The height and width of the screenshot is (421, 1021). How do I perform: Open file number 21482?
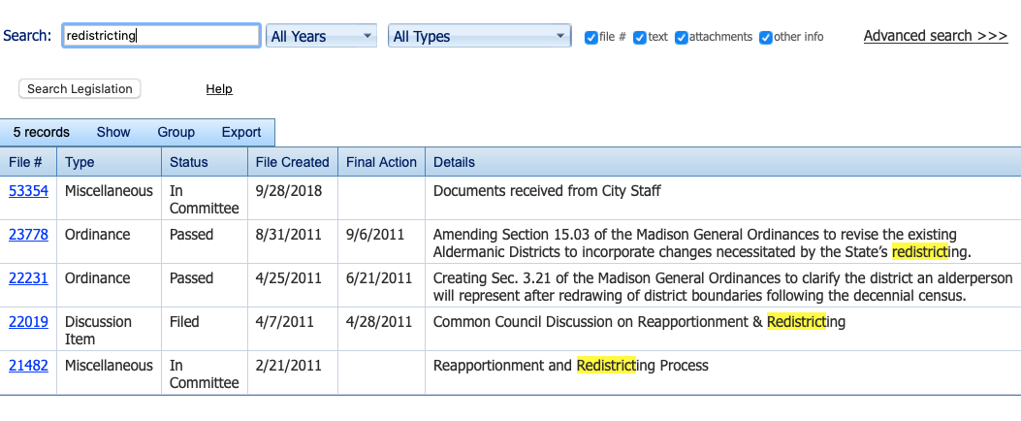point(29,366)
